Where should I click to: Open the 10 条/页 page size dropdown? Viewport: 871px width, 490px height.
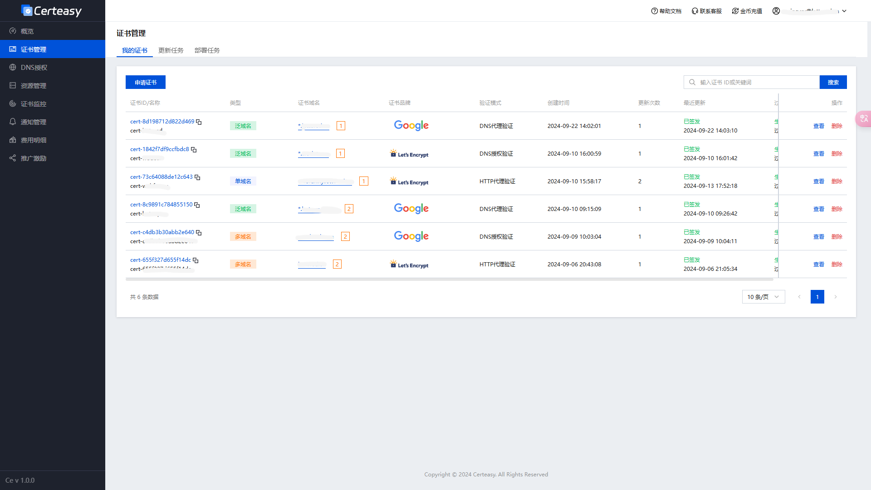tap(763, 297)
